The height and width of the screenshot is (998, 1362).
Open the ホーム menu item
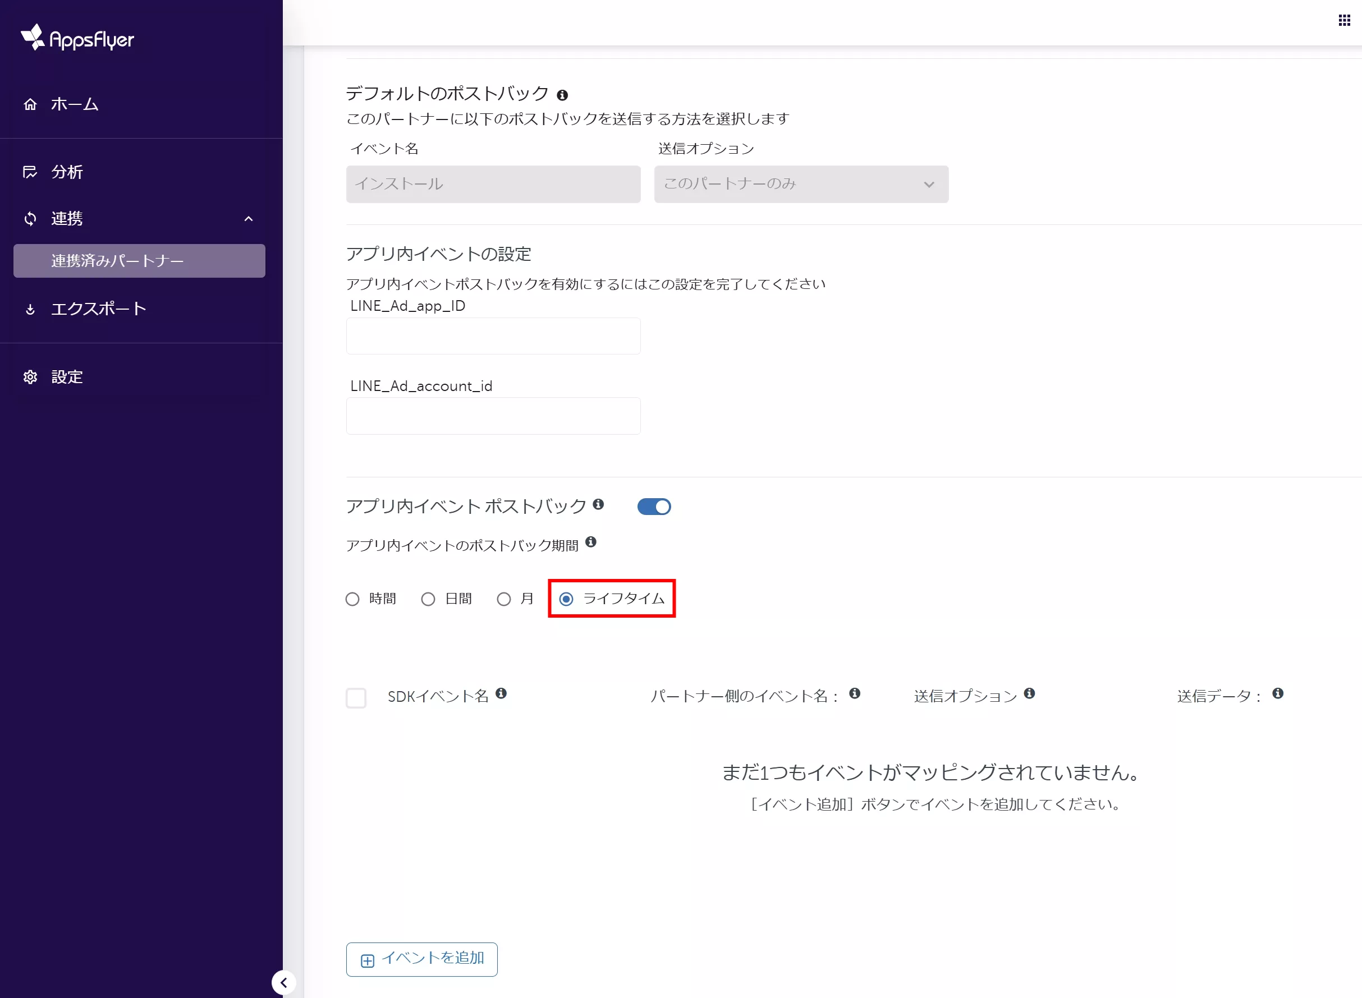pyautogui.click(x=74, y=104)
